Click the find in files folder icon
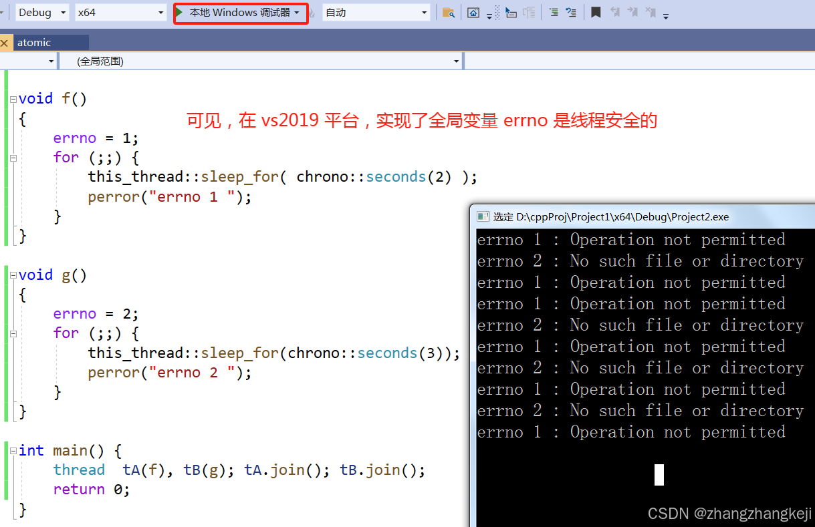Image resolution: width=815 pixels, height=527 pixels. tap(449, 13)
